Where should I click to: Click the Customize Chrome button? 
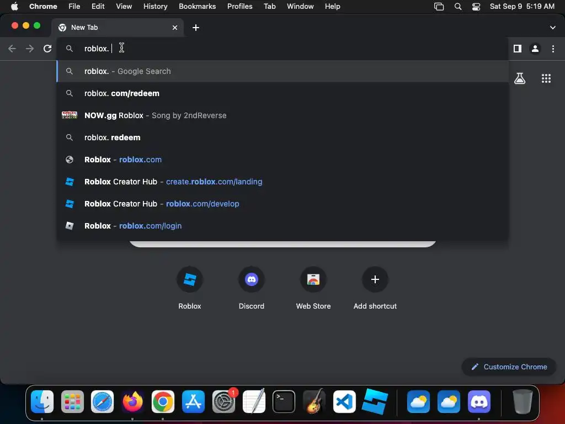click(x=509, y=367)
